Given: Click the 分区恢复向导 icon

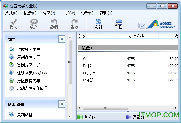Looking at the screenshot, I should point(11,81).
